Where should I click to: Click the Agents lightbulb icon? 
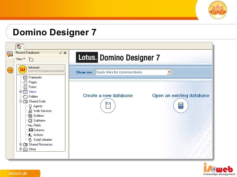(30, 106)
